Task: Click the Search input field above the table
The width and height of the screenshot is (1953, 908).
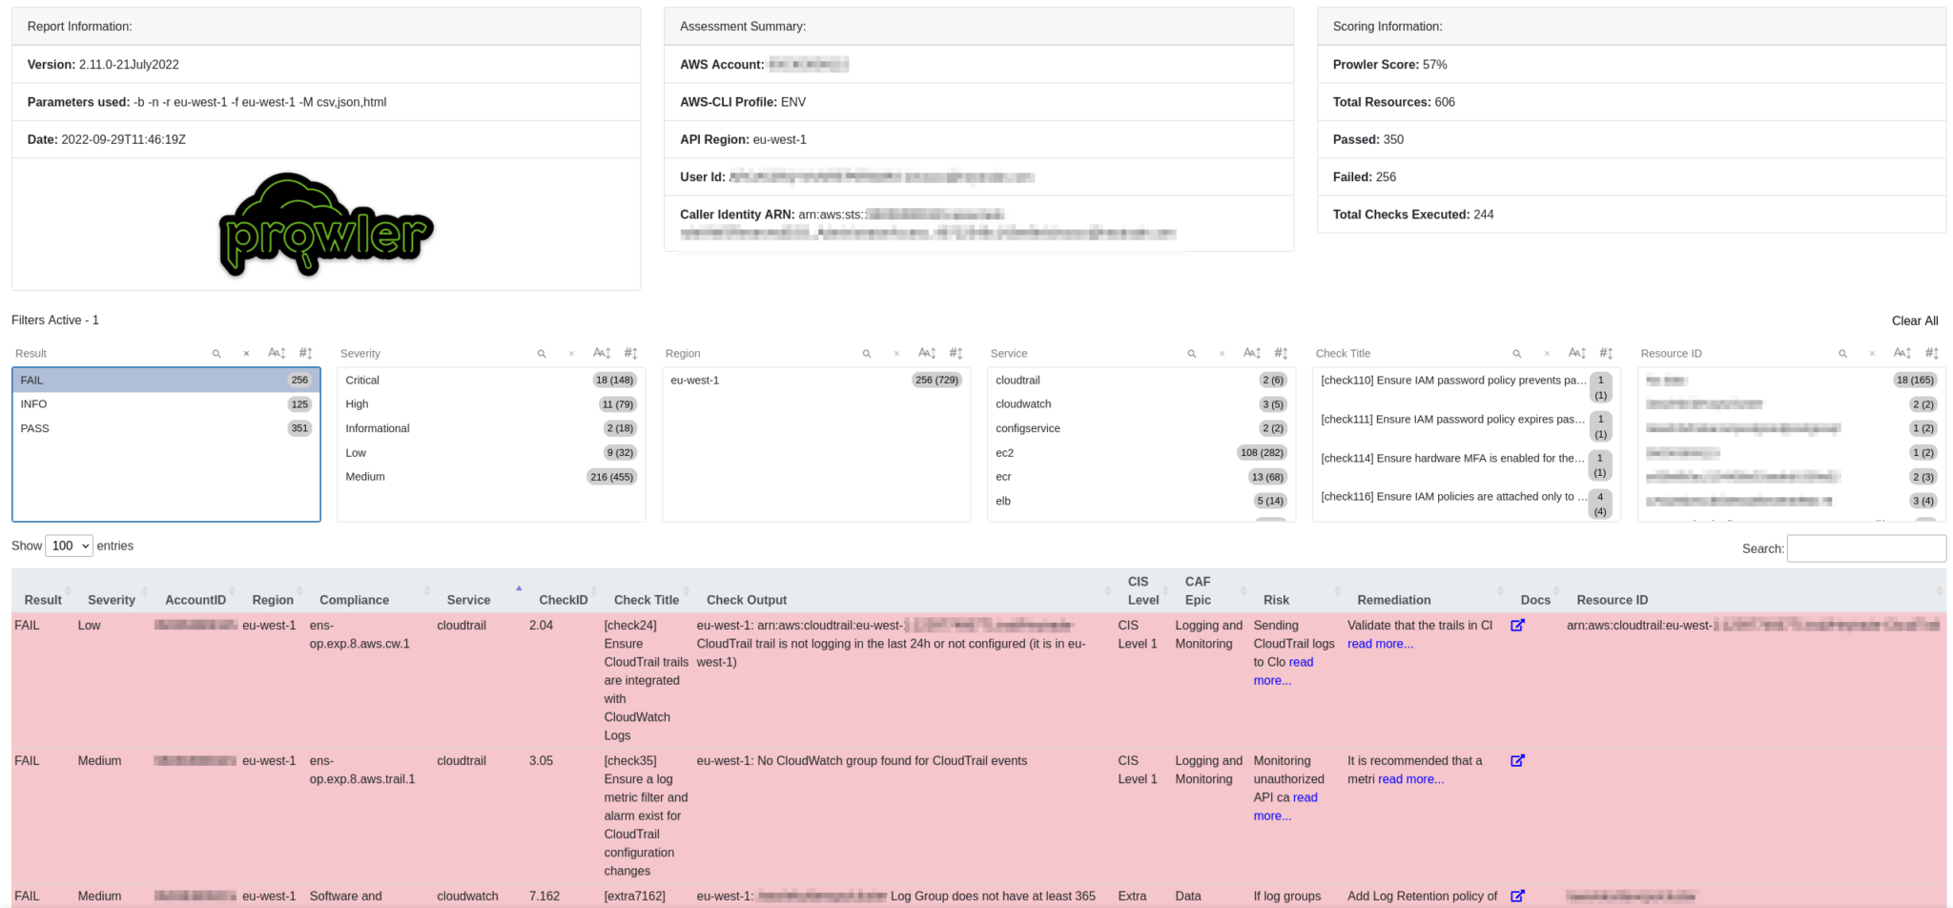Action: 1865,547
